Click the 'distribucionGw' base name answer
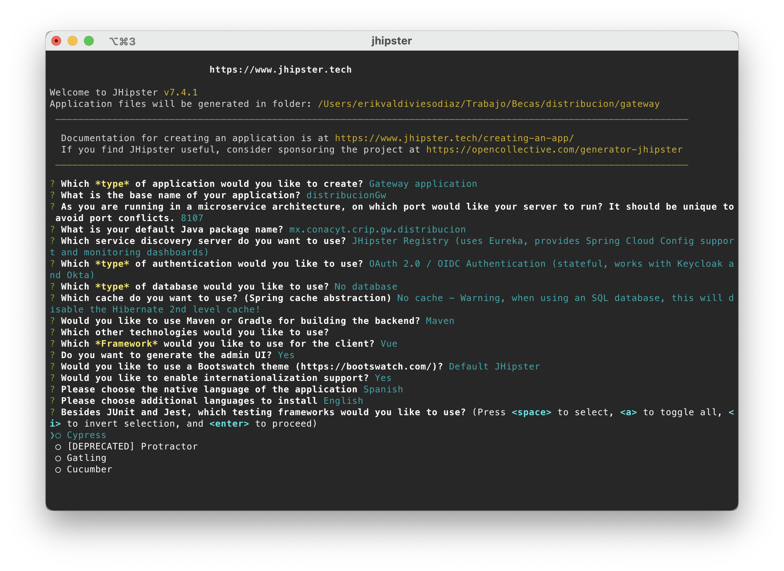784x571 pixels. click(346, 195)
